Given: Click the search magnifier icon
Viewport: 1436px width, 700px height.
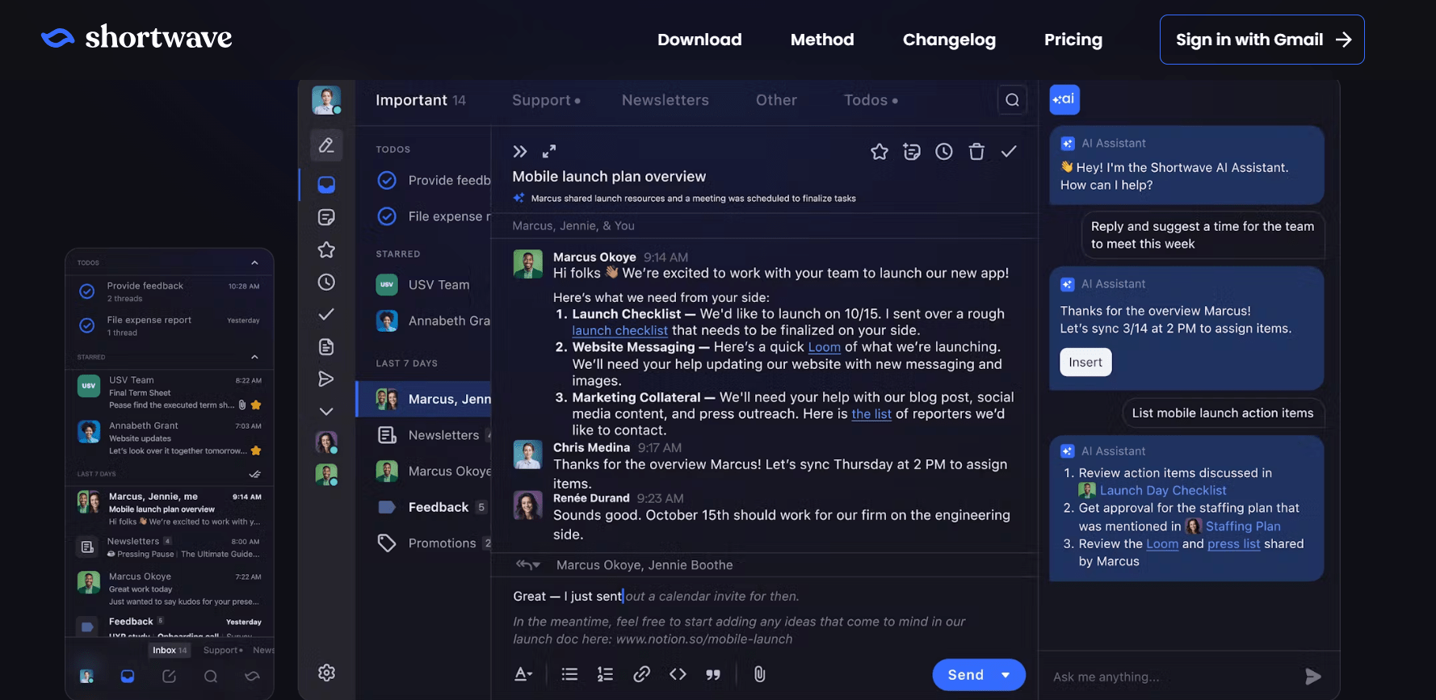Looking at the screenshot, I should click(x=1012, y=100).
